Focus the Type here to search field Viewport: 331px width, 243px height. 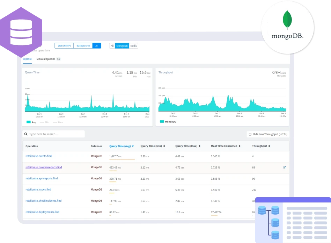click(54, 134)
